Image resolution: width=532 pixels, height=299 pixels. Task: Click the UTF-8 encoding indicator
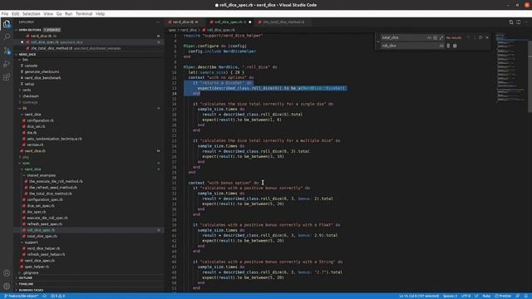pos(465,296)
